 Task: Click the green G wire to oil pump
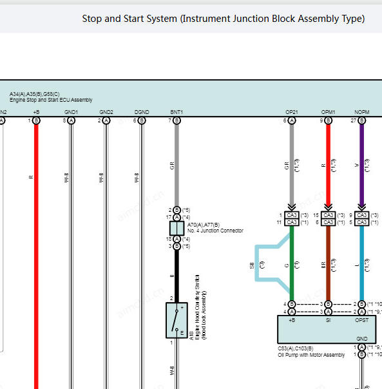pos(292,263)
